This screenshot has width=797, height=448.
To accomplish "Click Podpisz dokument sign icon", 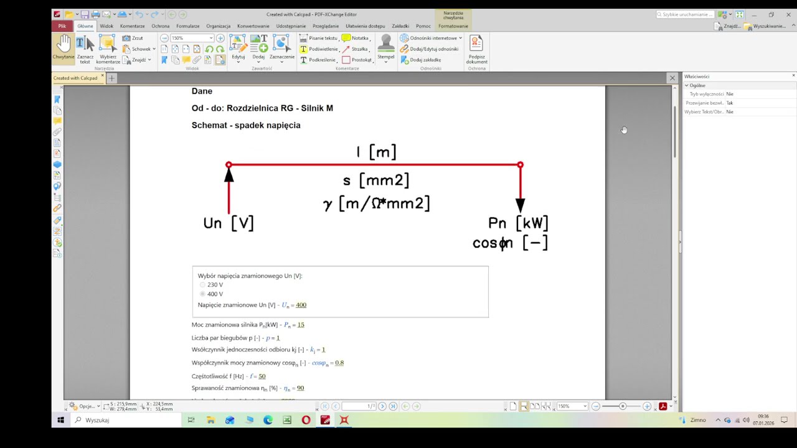I will [476, 49].
